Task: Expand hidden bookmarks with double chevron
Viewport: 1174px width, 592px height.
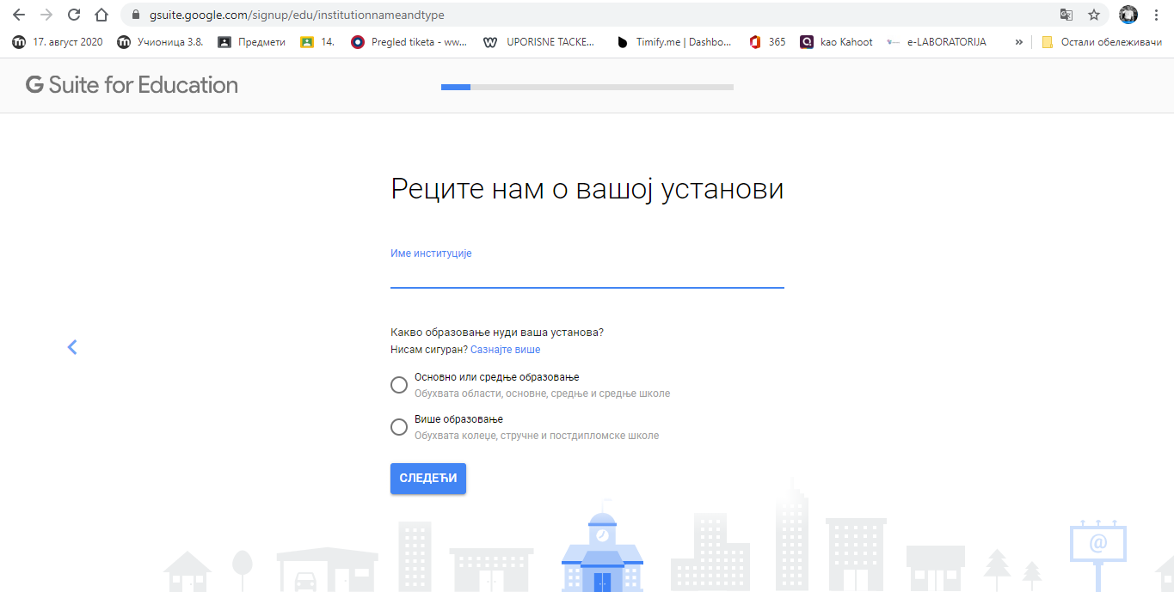Action: click(1019, 41)
